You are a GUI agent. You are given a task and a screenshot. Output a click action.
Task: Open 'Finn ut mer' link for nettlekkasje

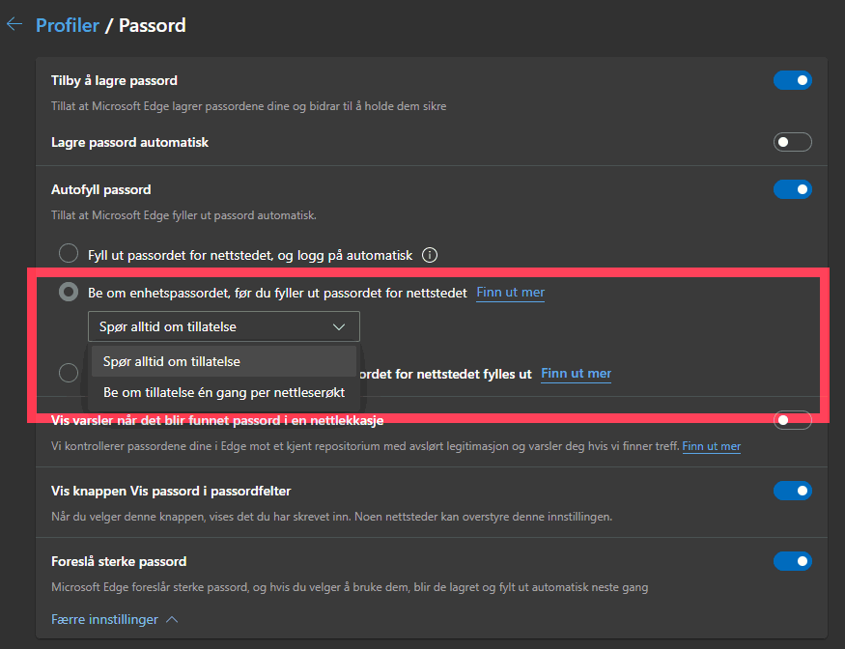point(711,446)
